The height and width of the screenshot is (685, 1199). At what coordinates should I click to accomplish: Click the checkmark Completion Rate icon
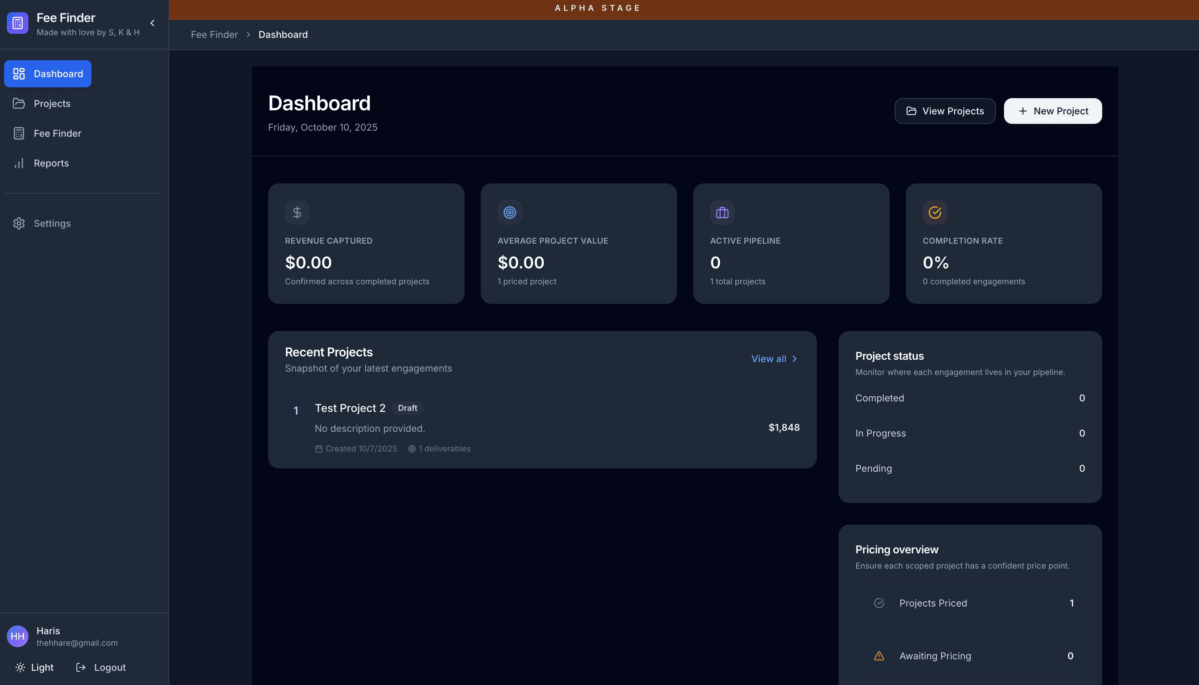(x=935, y=213)
